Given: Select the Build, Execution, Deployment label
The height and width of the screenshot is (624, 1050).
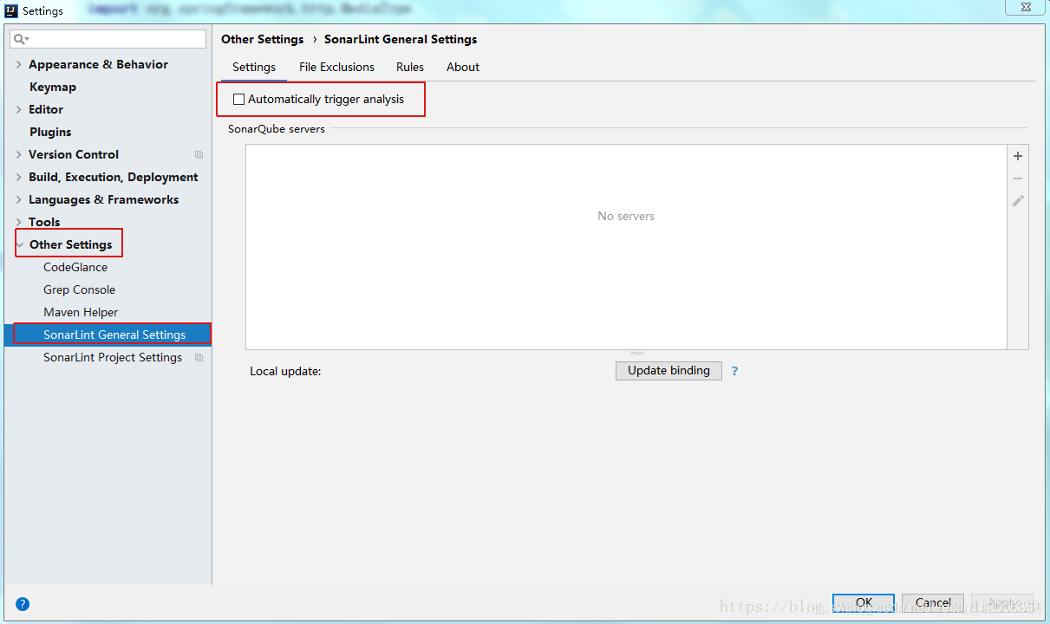Looking at the screenshot, I should (x=114, y=178).
